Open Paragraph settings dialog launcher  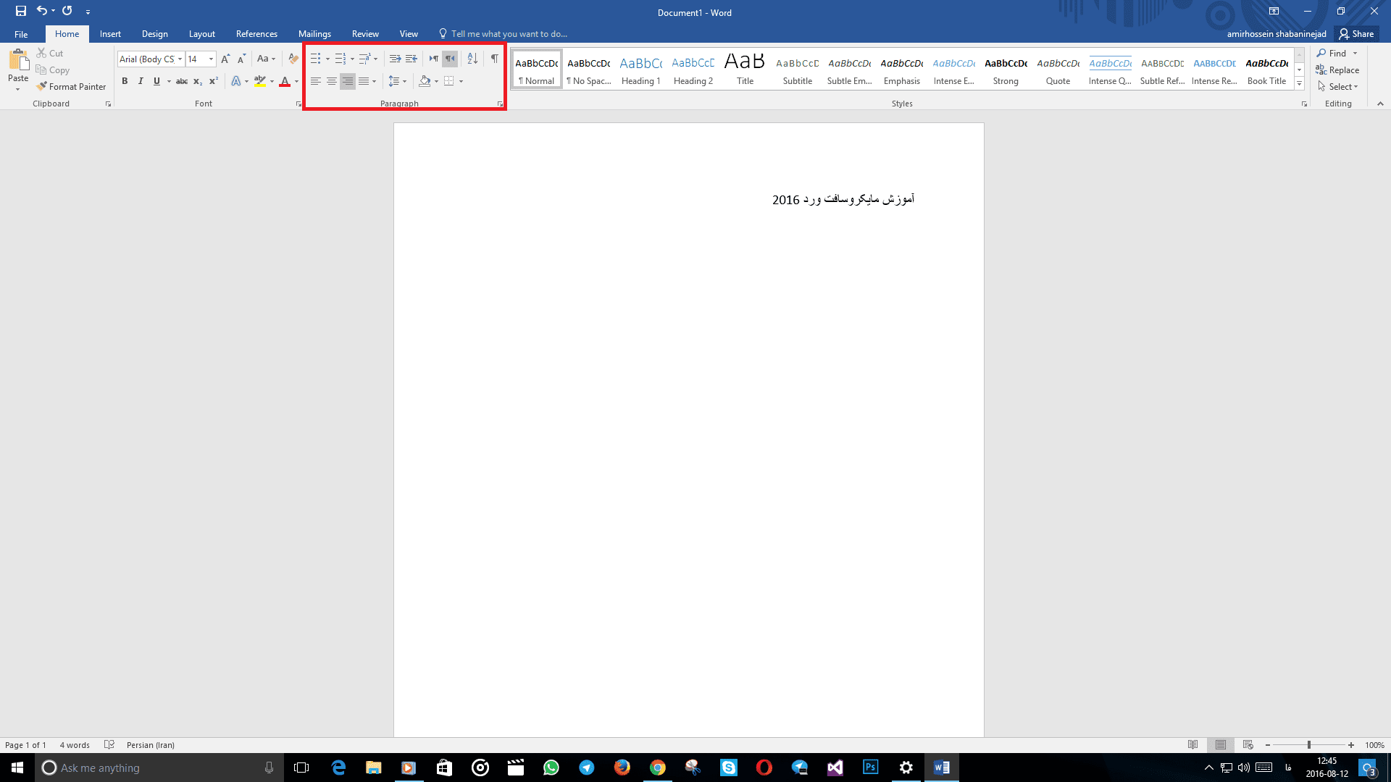(500, 104)
